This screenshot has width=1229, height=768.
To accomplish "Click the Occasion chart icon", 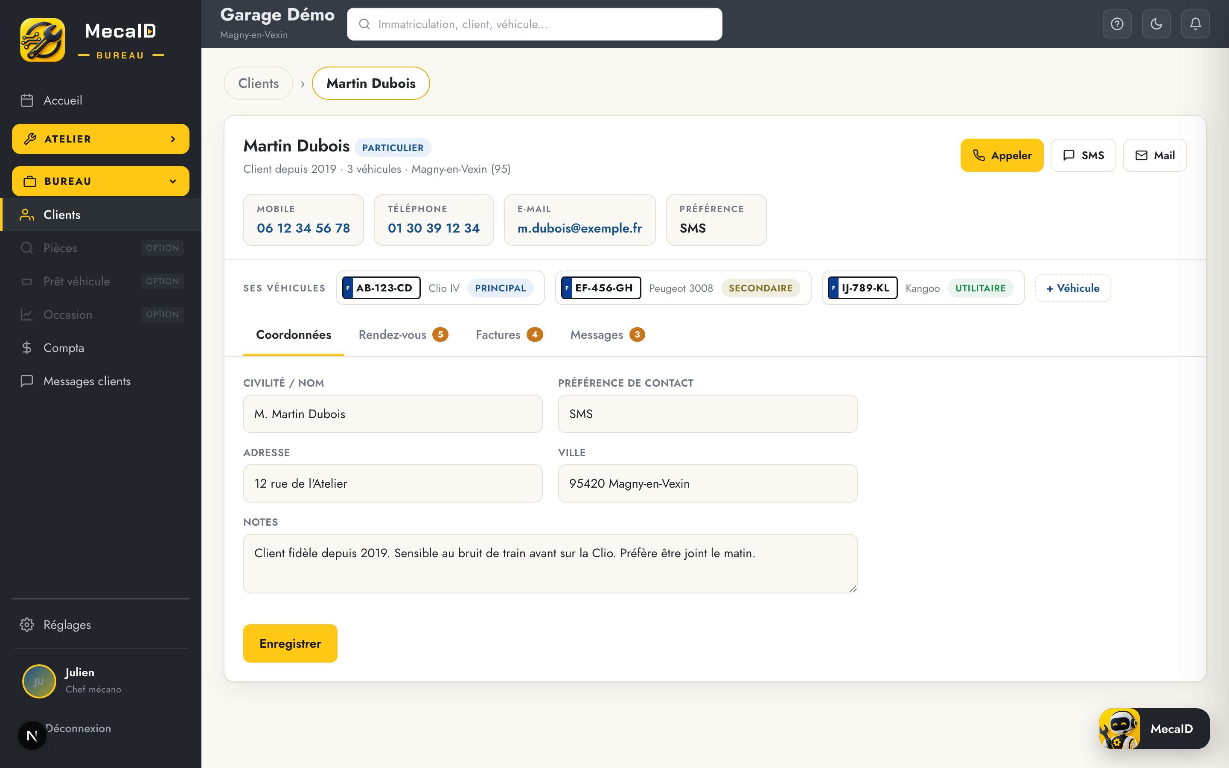I will click(x=27, y=314).
